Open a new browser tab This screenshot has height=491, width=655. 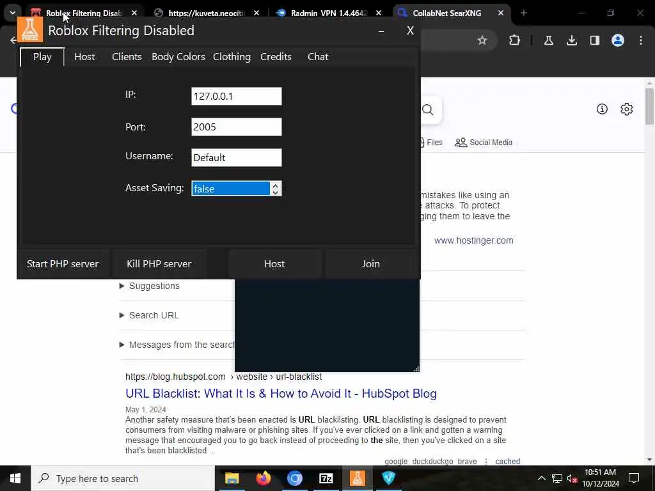[x=524, y=13]
